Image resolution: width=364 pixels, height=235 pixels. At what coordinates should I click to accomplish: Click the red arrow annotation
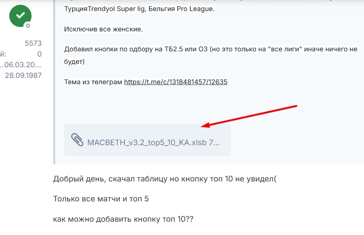249,116
